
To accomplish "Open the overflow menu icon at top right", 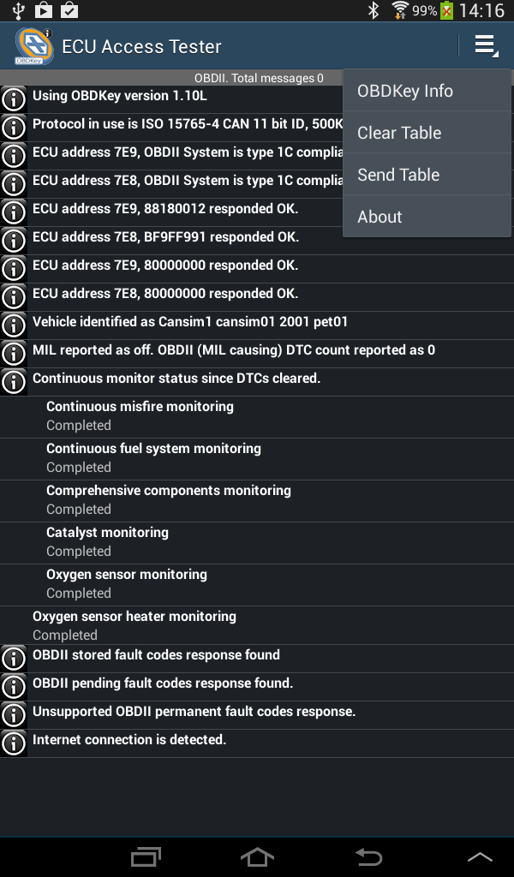I will click(485, 45).
